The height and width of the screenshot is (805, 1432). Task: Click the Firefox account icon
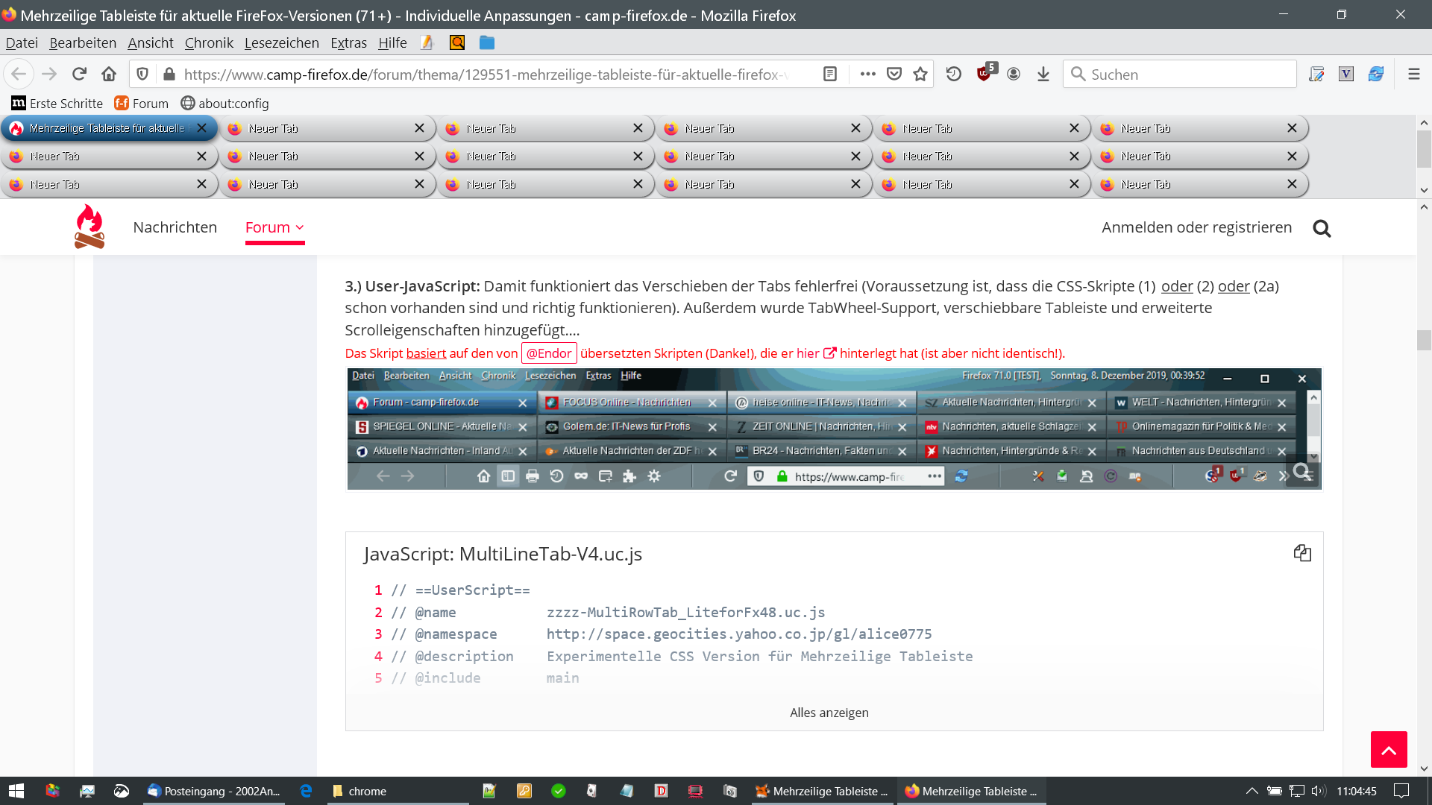tap(1014, 74)
